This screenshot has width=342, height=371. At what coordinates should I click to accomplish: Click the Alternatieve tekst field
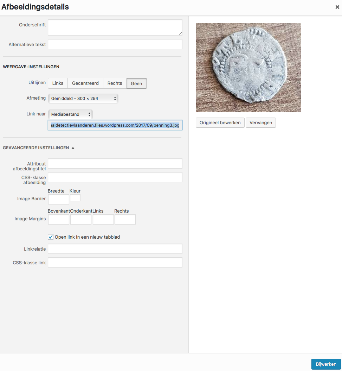coord(115,44)
